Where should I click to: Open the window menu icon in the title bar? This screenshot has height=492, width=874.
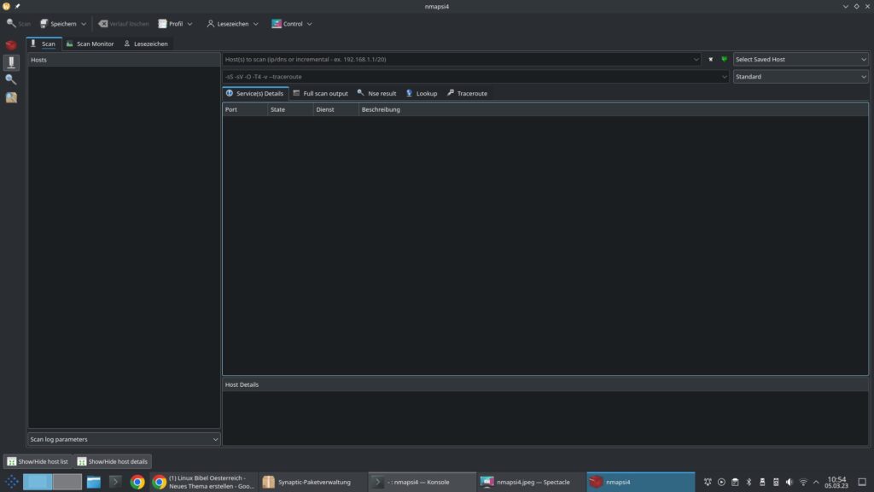coord(6,6)
